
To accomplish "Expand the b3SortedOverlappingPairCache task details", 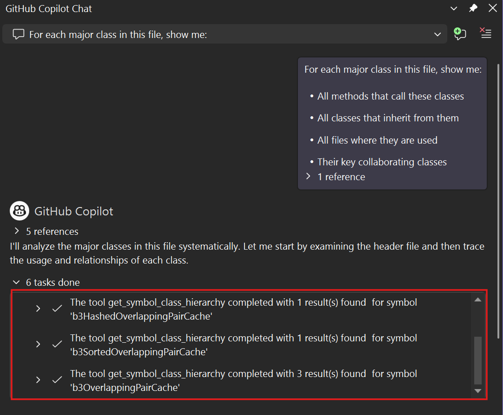I will pyautogui.click(x=38, y=344).
